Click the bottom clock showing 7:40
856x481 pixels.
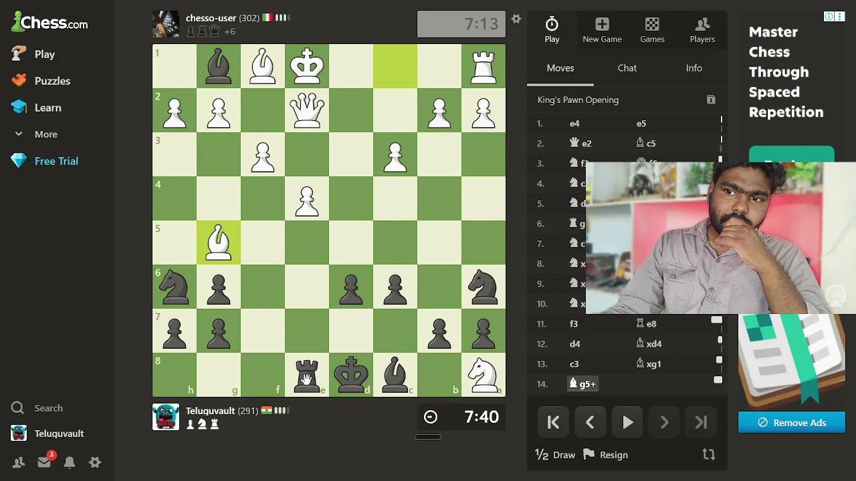pyautogui.click(x=461, y=418)
